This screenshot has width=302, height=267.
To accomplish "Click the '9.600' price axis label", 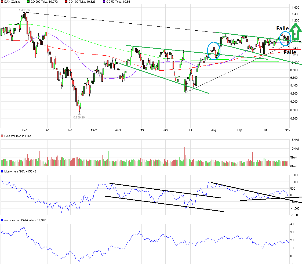I will (294, 78).
